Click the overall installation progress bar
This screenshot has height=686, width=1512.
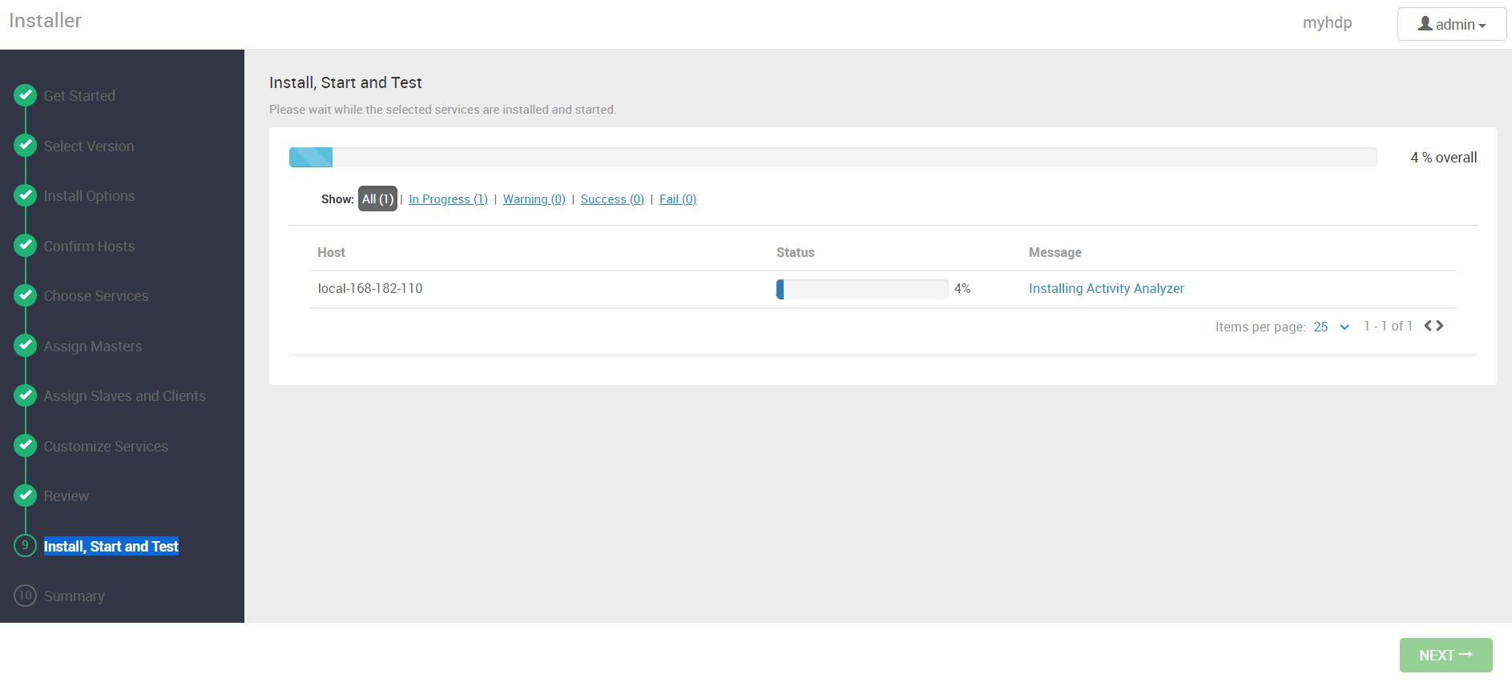833,158
